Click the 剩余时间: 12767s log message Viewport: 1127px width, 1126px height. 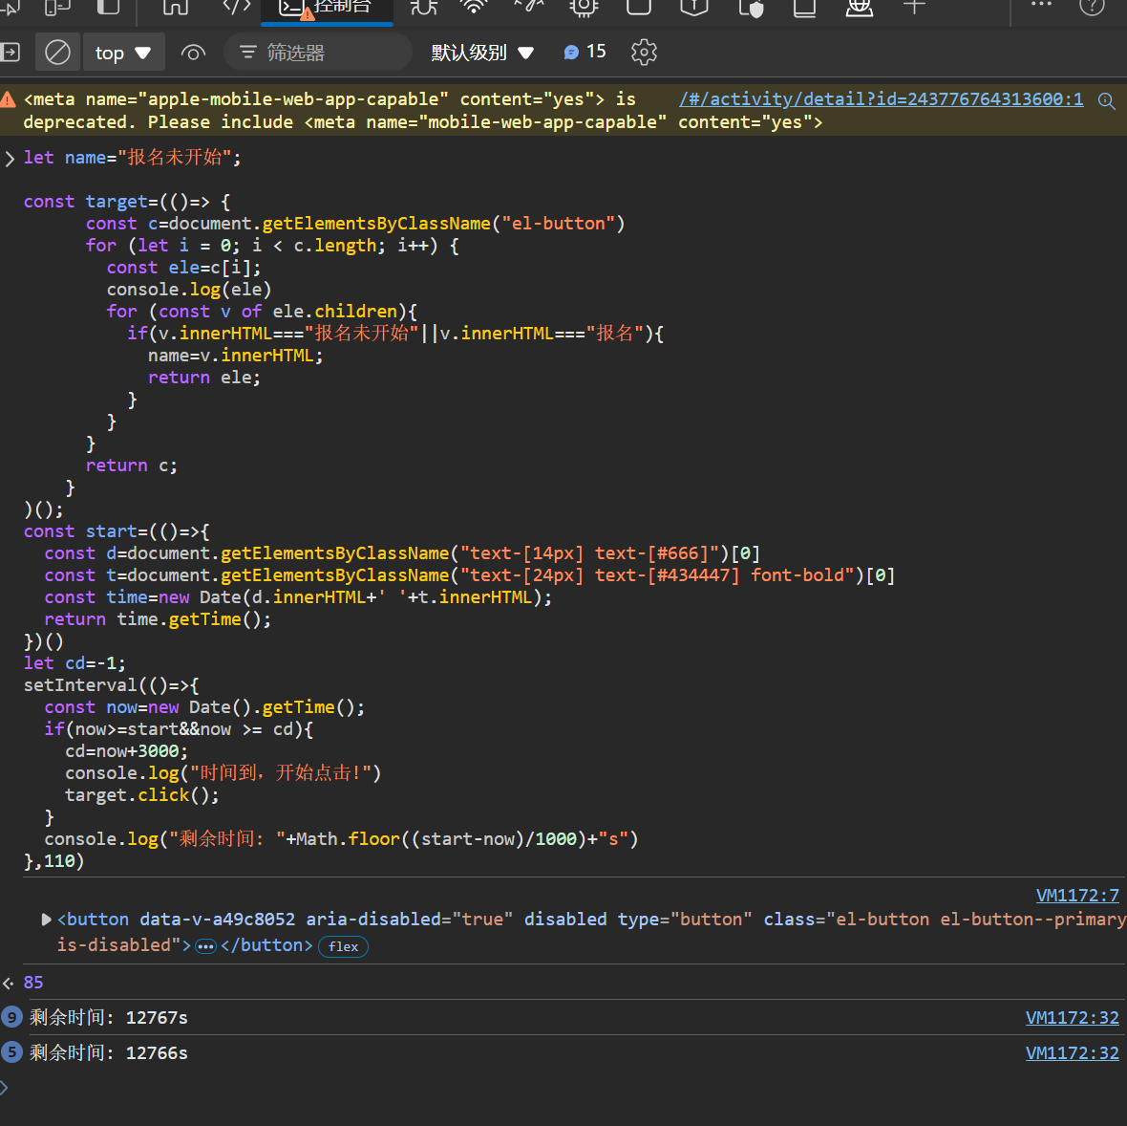coord(109,1017)
